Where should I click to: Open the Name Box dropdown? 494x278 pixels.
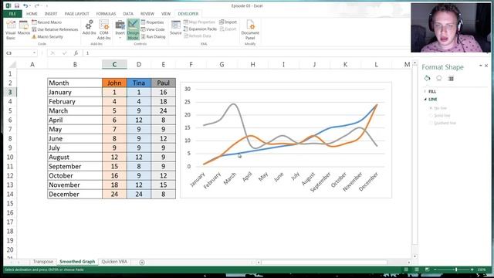coord(34,53)
